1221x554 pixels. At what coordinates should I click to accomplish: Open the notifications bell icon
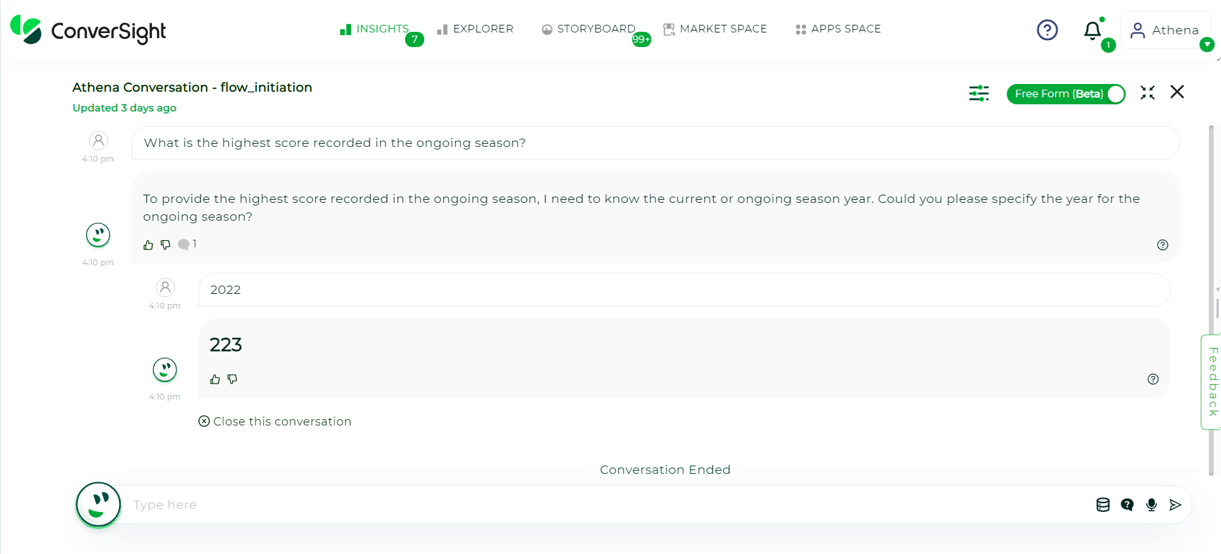click(1093, 31)
